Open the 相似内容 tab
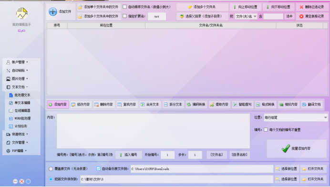Screen dimensions: 330x187 [289, 104]
